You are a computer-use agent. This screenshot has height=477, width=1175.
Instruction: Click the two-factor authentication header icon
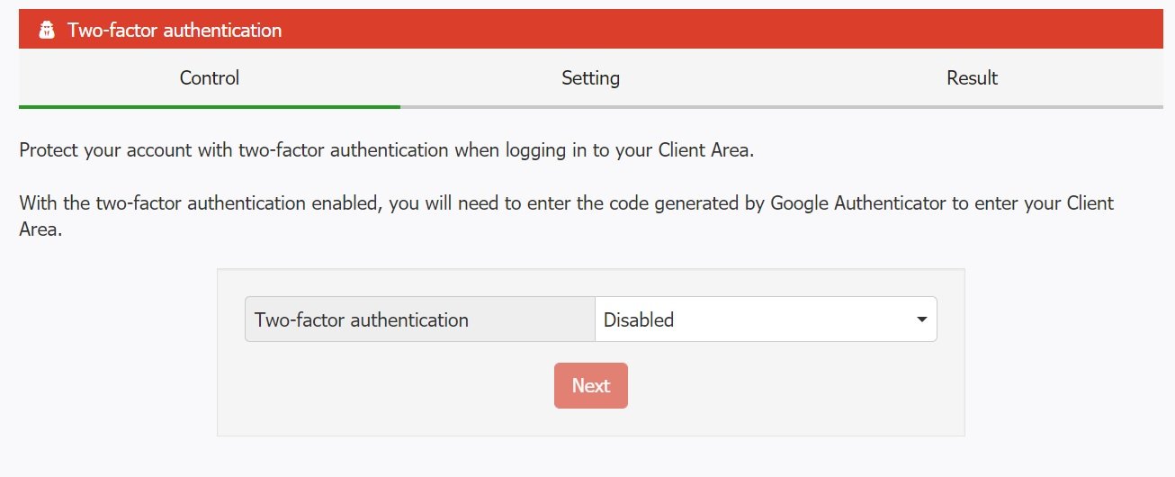(47, 31)
